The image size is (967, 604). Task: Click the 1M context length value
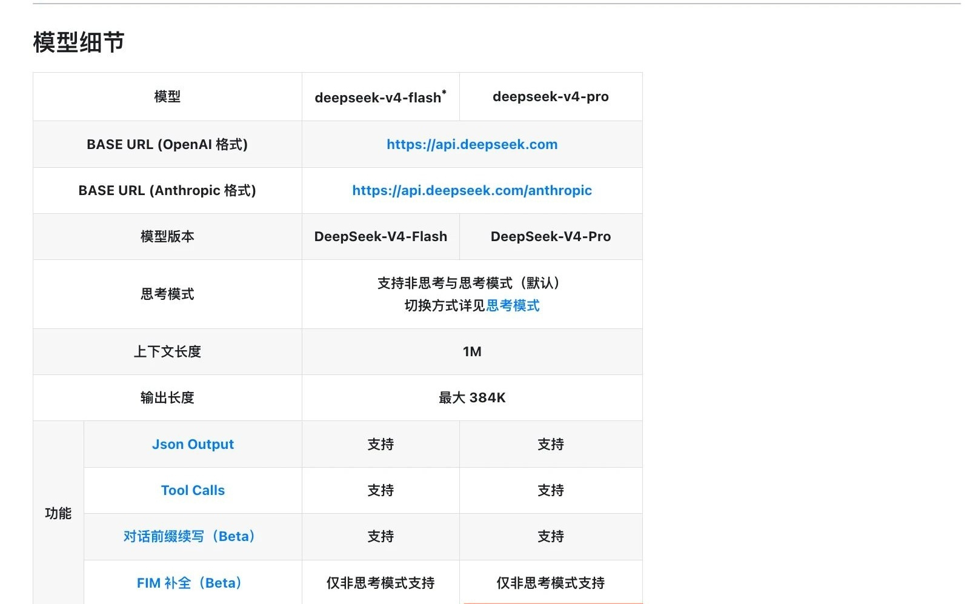tap(472, 352)
